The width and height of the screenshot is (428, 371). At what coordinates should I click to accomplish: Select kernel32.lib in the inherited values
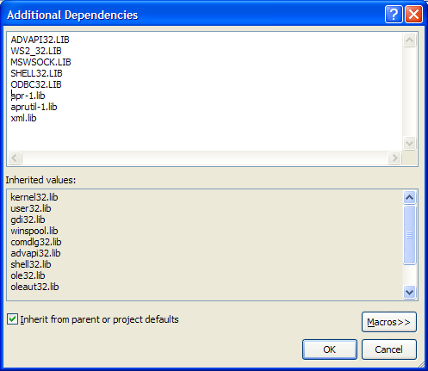[34, 197]
